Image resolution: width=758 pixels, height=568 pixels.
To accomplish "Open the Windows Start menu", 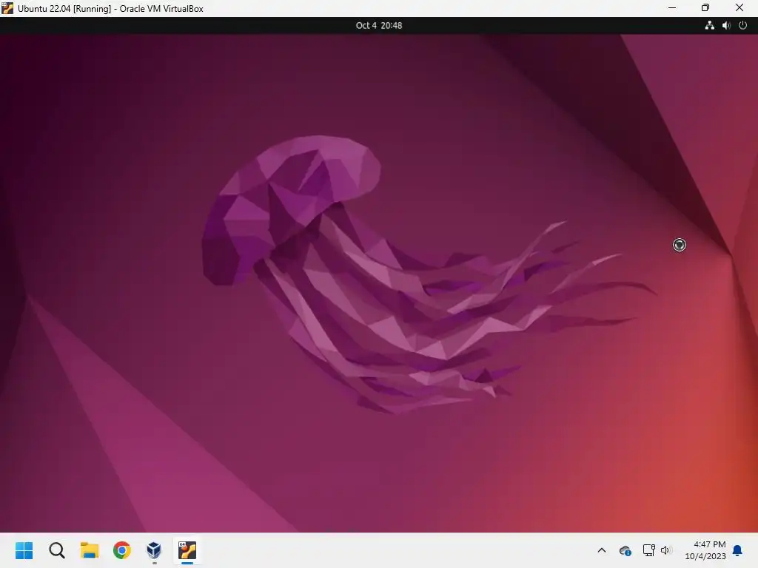I will 24,550.
